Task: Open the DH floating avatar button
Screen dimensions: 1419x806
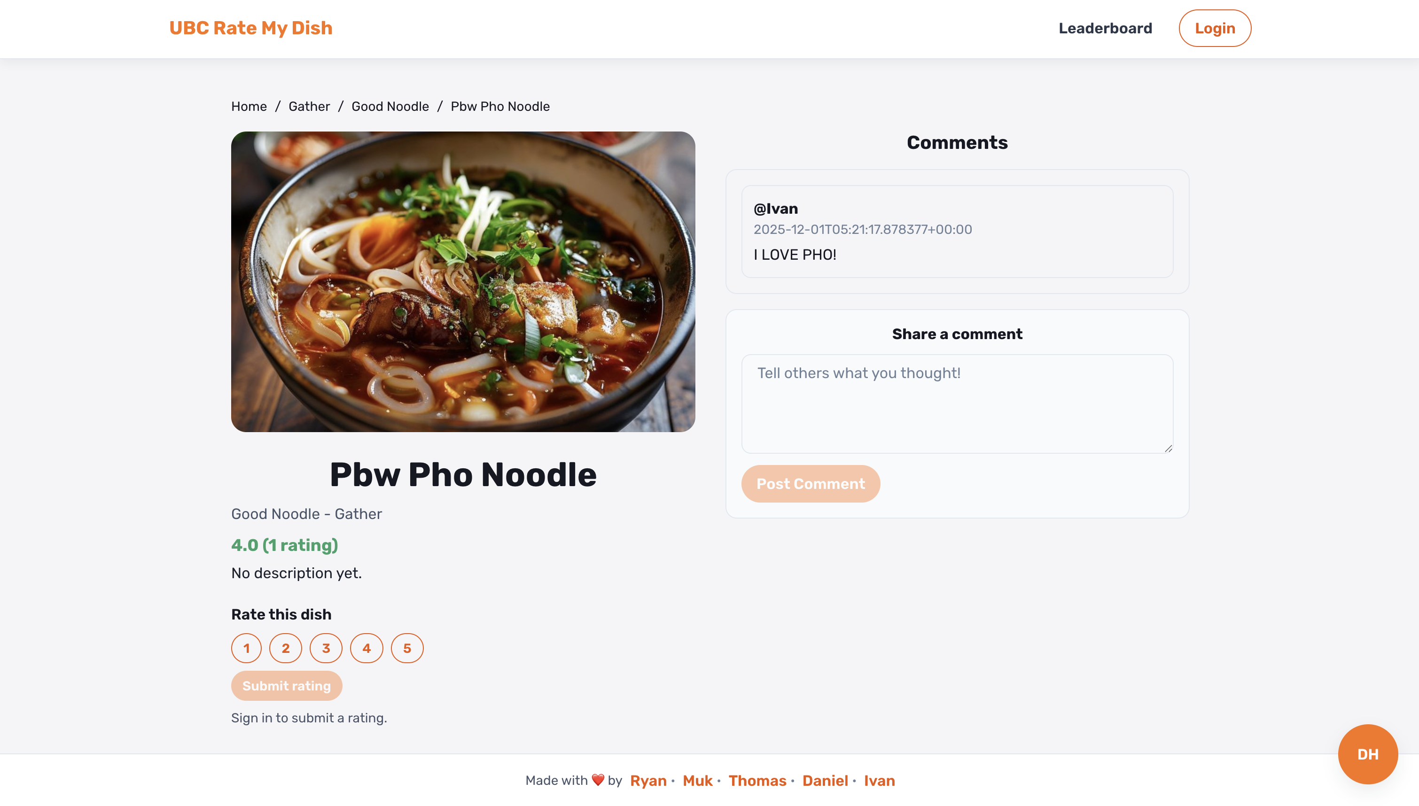Action: coord(1367,754)
